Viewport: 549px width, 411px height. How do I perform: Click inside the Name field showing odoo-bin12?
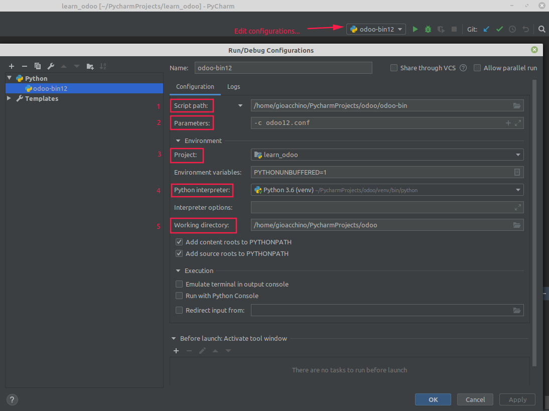coord(283,68)
